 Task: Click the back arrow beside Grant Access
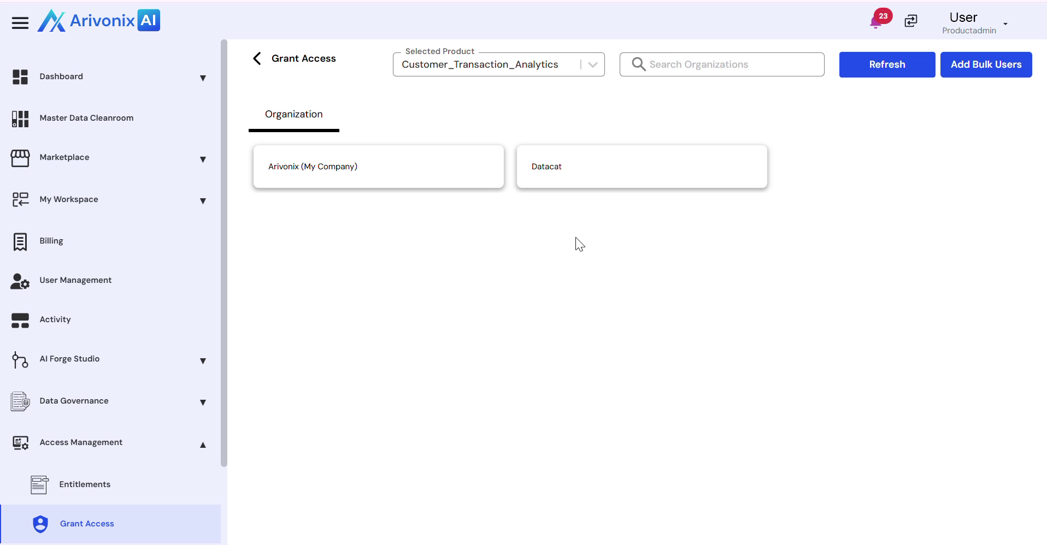(x=257, y=58)
